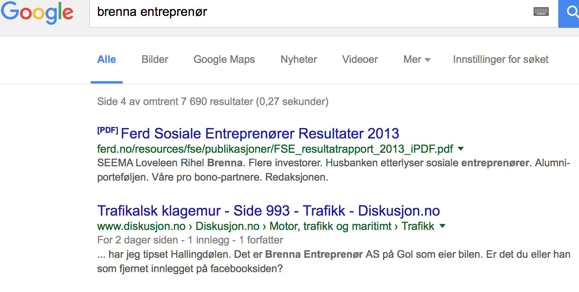Open 'Ferd Sosiale Entreprenører Resultater 2013' link
This screenshot has height=292, width=579.
tap(260, 134)
